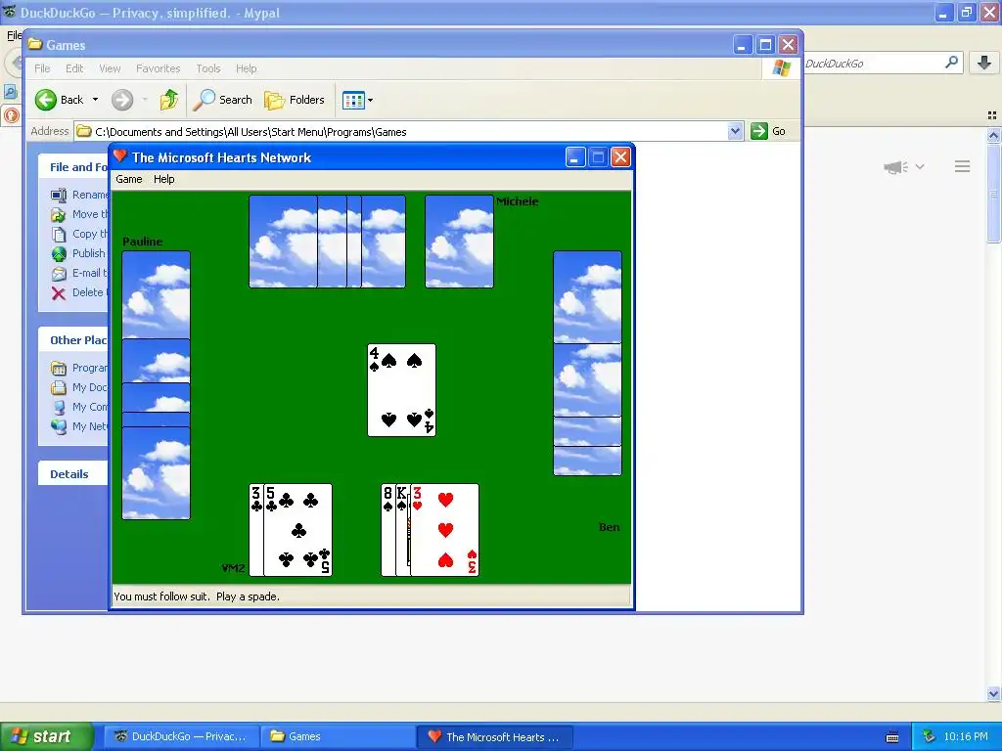
Task: Switch to Microsoft Hearts taskbar button
Action: point(494,736)
